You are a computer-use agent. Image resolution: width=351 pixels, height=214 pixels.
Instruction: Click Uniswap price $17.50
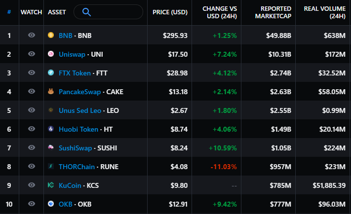[x=178, y=54]
